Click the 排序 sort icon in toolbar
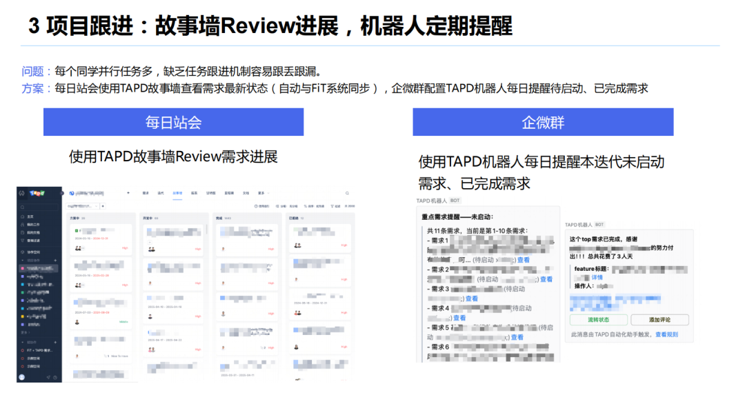Screen dimensions: 745x417 306,206
